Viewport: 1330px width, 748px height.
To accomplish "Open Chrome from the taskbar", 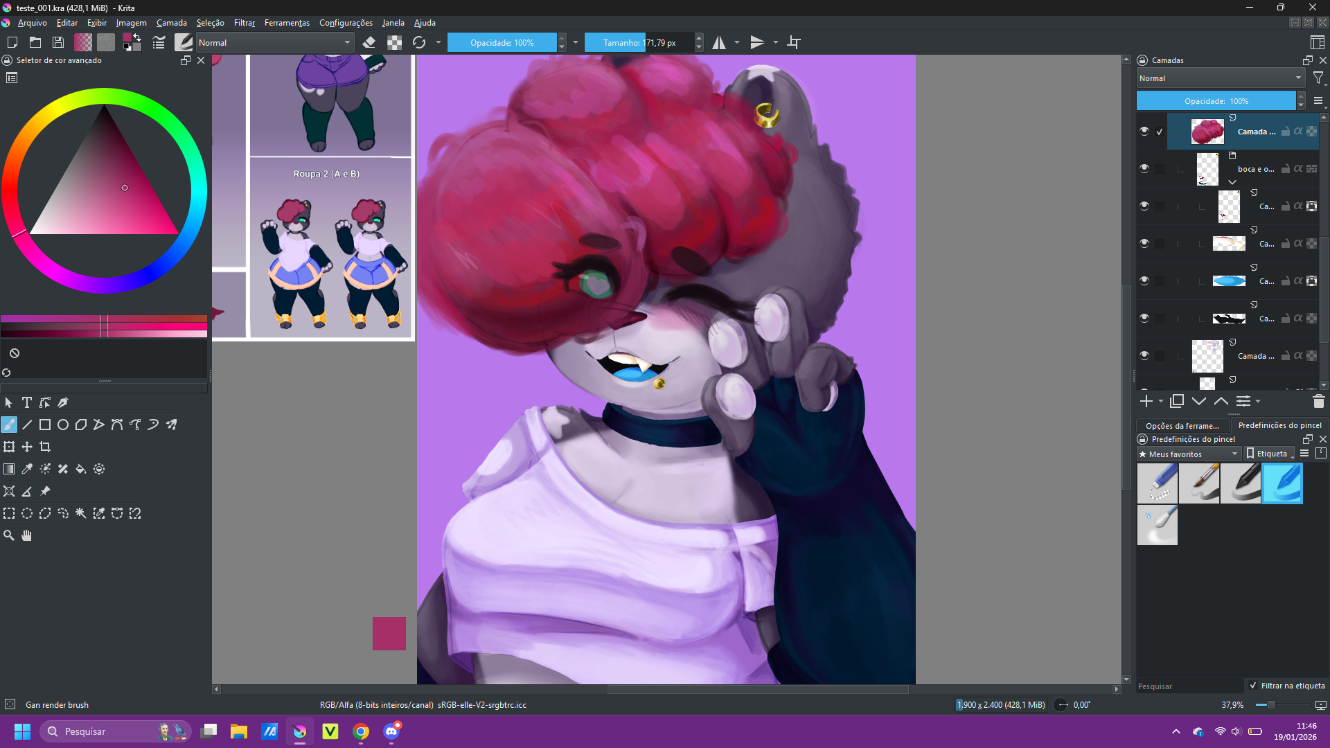I will (x=361, y=731).
